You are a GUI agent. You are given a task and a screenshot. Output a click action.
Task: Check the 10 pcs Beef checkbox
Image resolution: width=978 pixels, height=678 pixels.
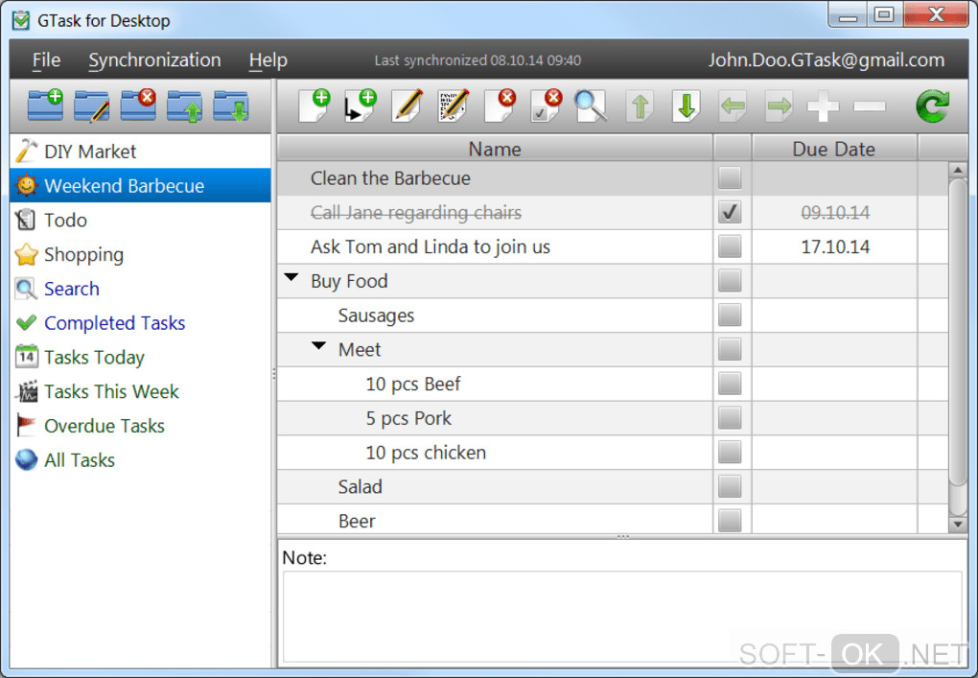coord(730,384)
